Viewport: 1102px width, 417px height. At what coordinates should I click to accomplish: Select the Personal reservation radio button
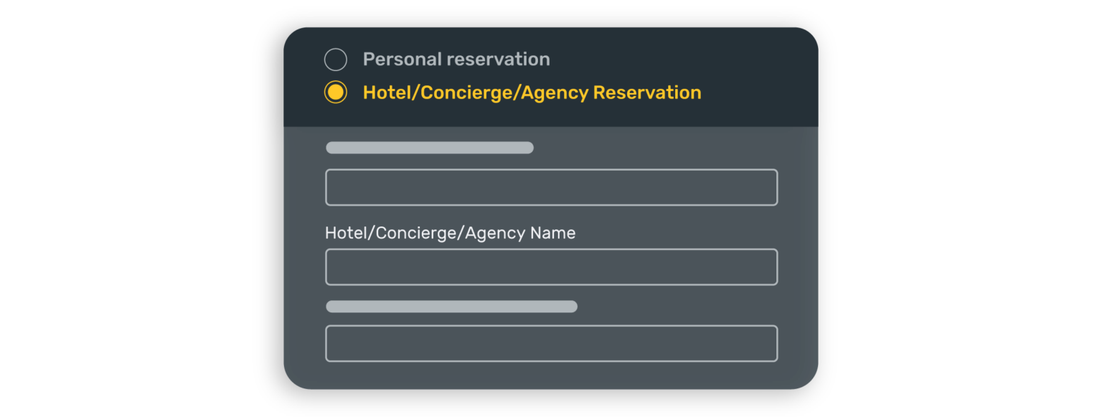(336, 59)
